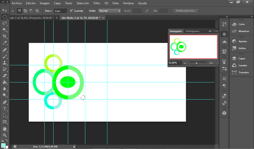
Task: Click swap width and height arrows
Action: pyautogui.click(x=147, y=11)
